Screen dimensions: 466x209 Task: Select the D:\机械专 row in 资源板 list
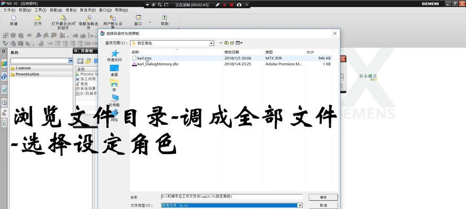click(x=86, y=93)
